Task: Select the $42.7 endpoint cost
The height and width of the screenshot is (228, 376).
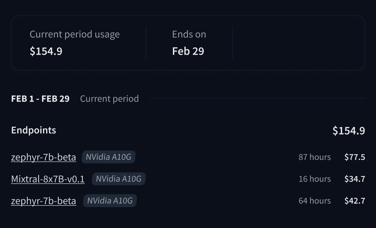Action: point(355,201)
